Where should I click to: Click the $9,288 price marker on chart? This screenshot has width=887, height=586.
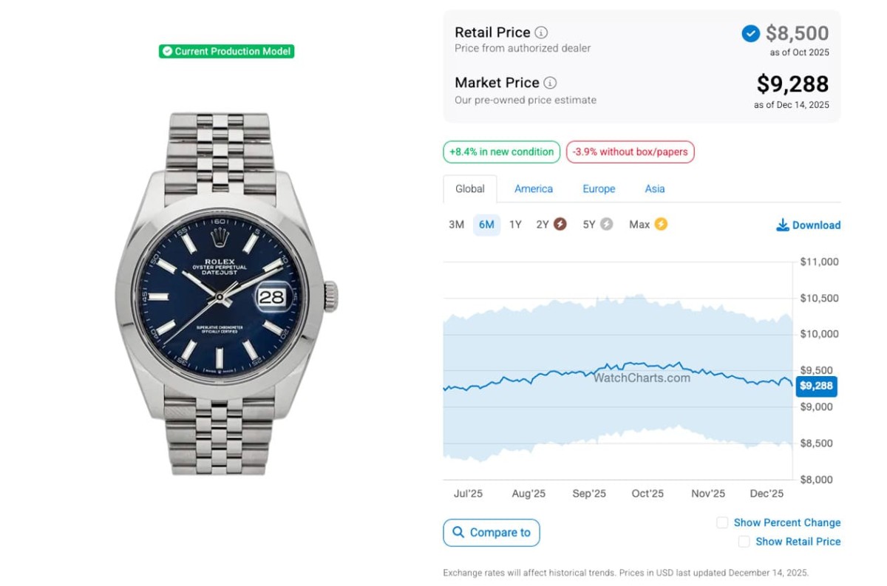click(x=816, y=386)
